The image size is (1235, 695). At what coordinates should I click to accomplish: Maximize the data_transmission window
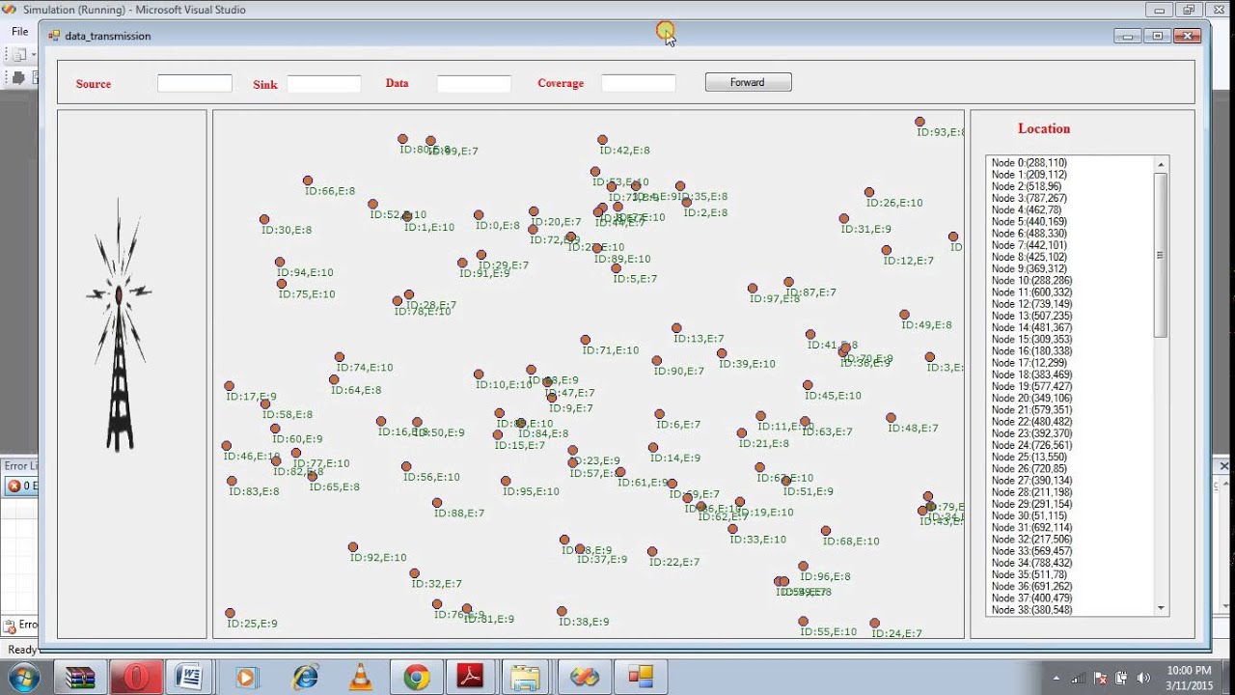tap(1158, 36)
